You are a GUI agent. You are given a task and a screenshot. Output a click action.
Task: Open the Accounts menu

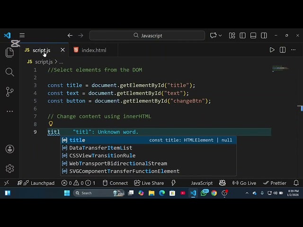click(x=9, y=149)
